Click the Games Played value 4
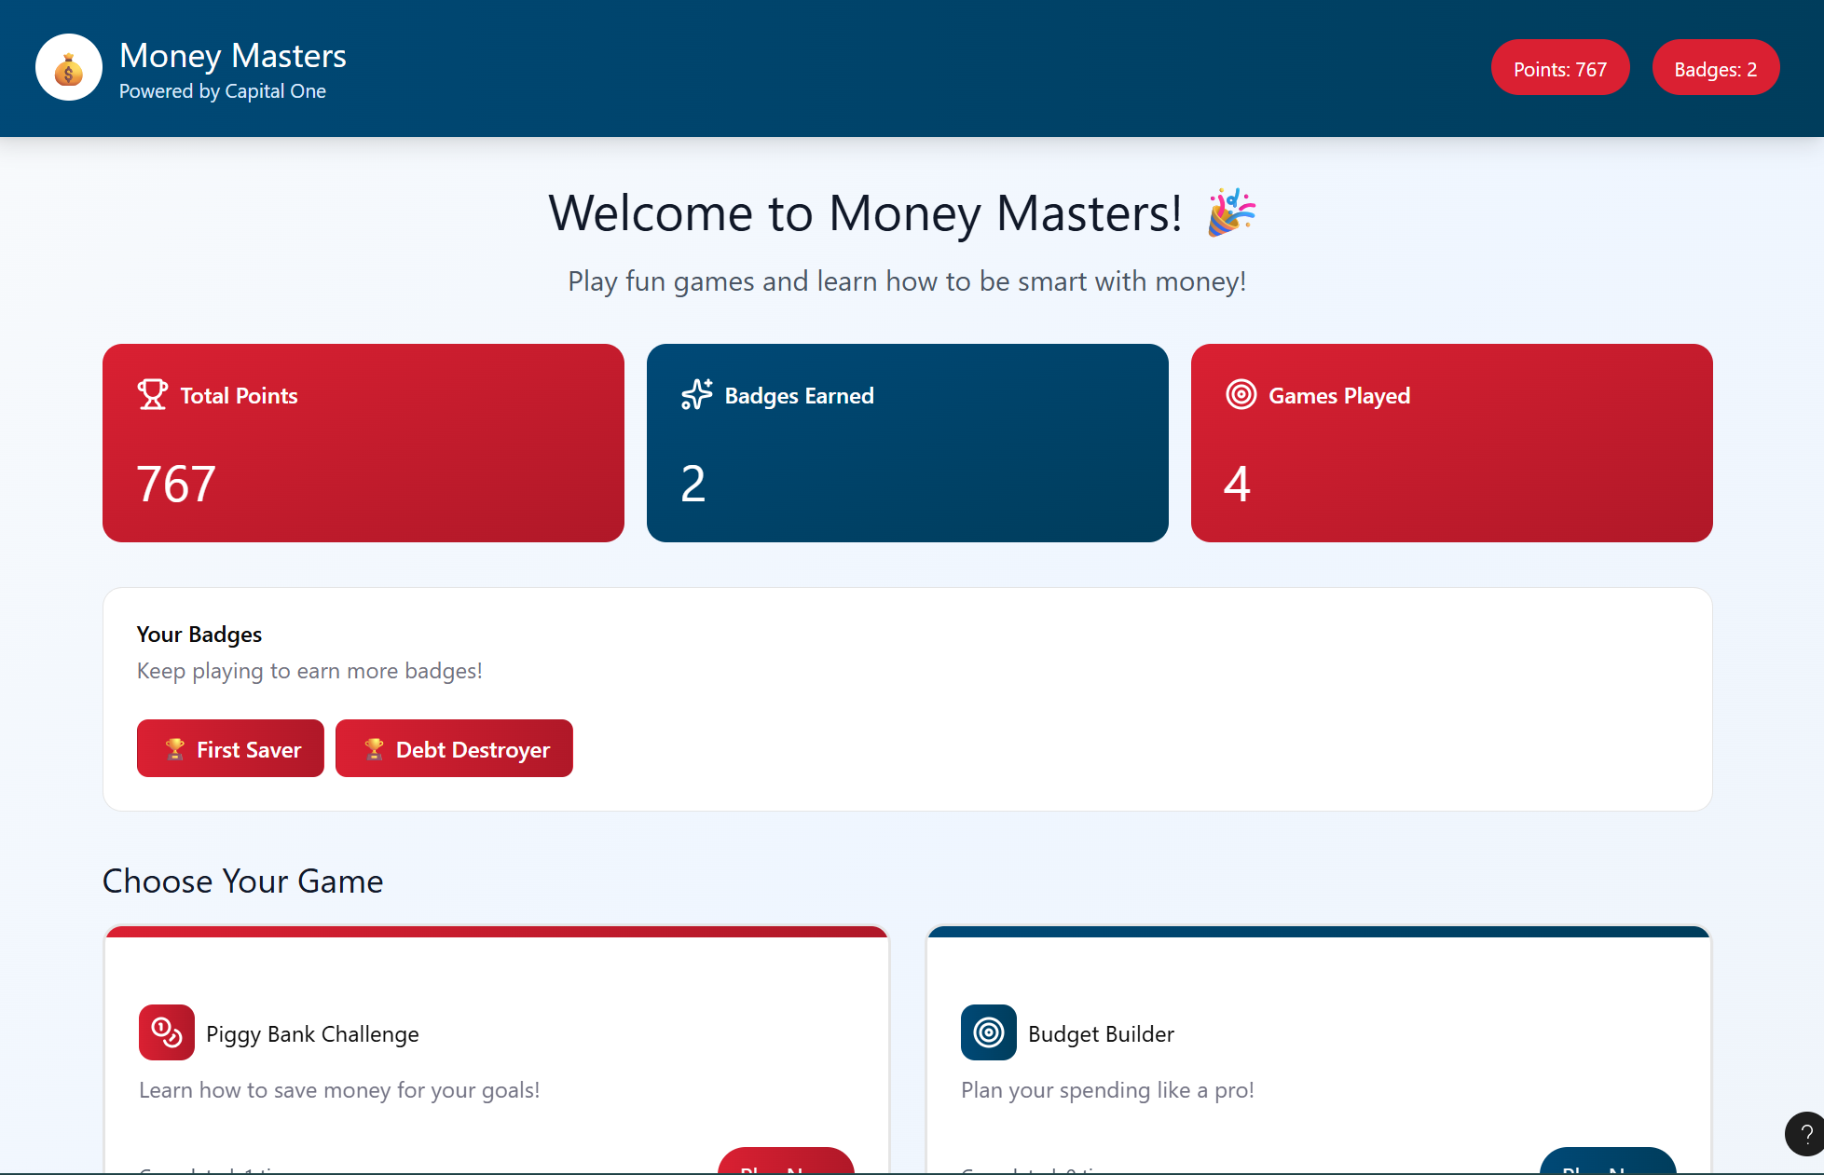The height and width of the screenshot is (1175, 1824). pyautogui.click(x=1237, y=484)
